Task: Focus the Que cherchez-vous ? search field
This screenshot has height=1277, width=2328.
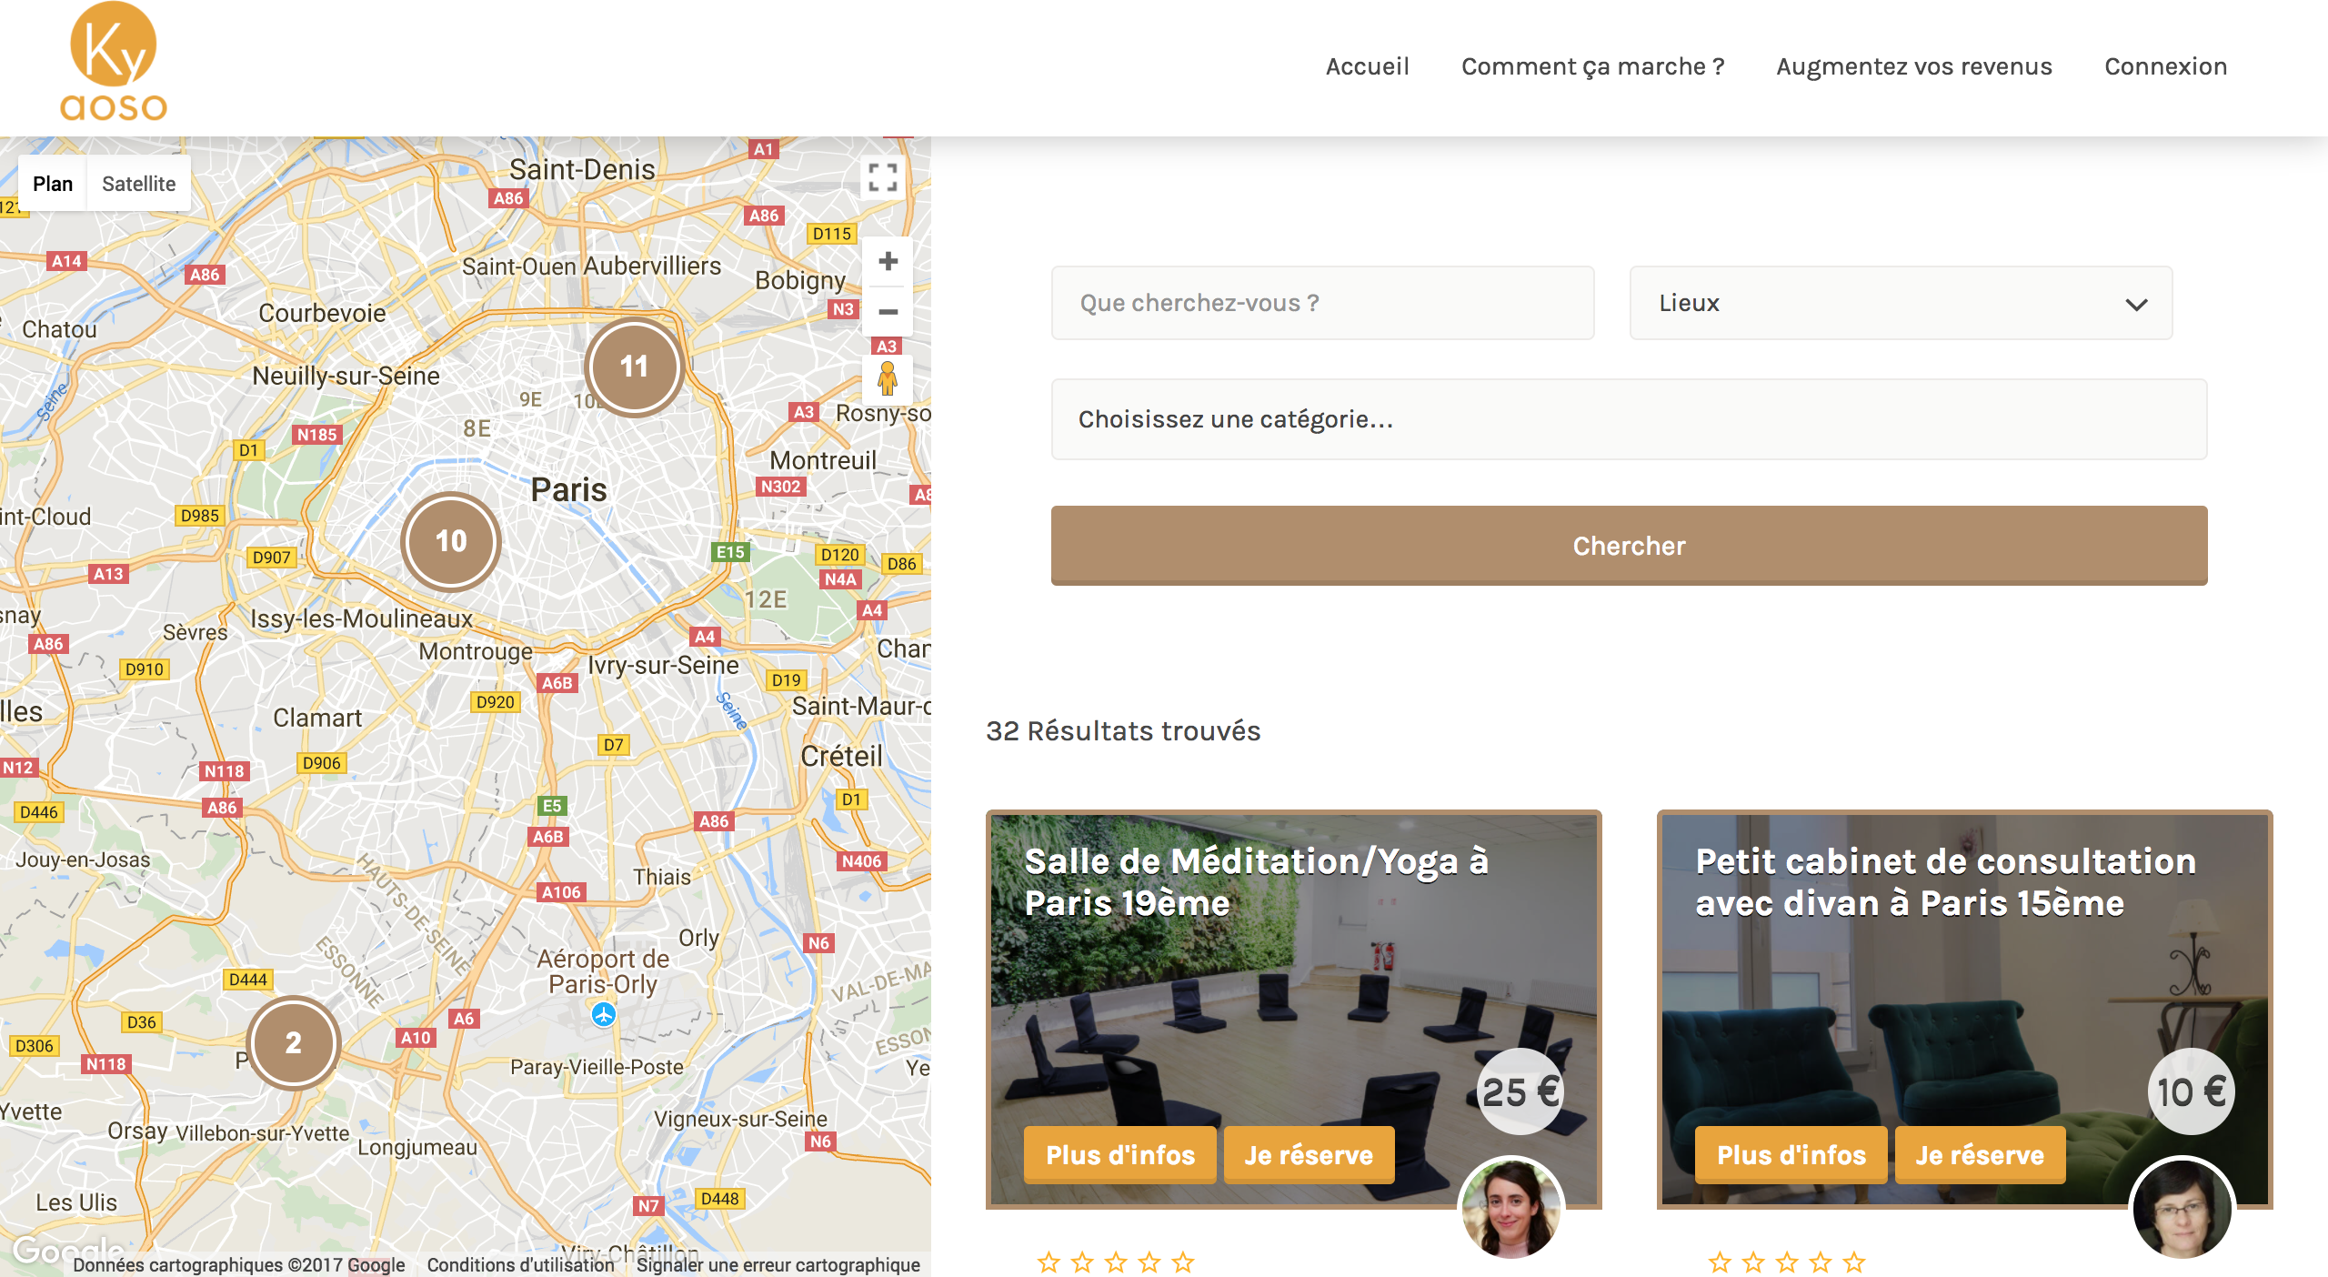Action: tap(1322, 303)
